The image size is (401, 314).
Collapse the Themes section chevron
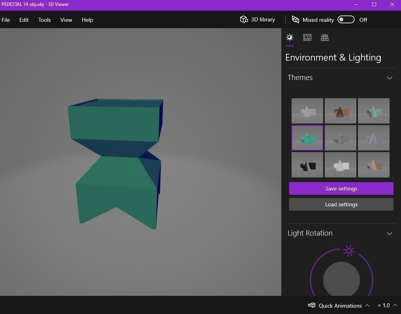pyautogui.click(x=389, y=78)
